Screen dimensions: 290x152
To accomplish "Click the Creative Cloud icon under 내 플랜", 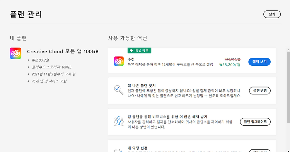I will [x=15, y=53].
